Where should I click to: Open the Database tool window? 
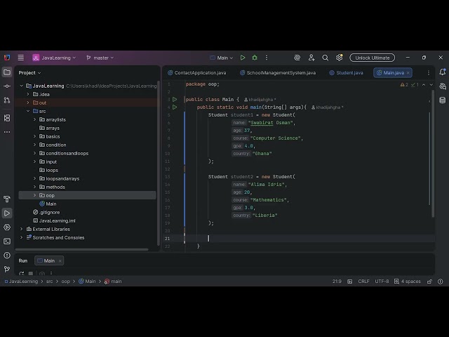point(443,100)
